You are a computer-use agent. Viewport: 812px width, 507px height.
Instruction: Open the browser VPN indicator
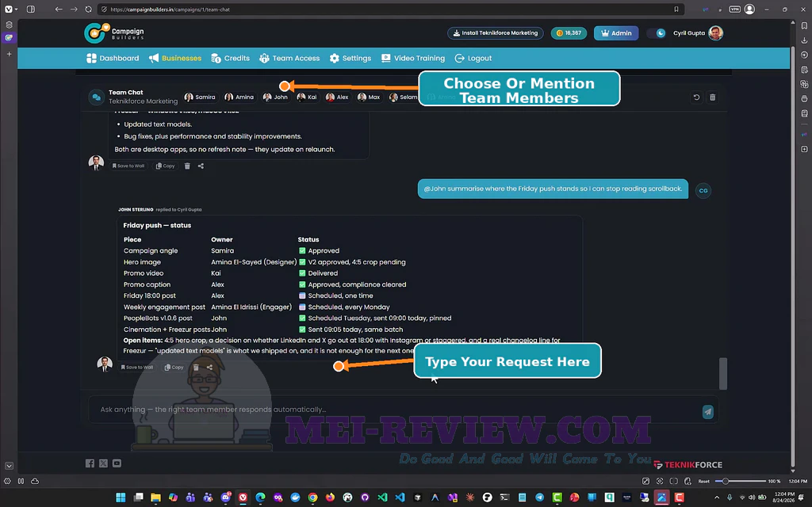734,10
